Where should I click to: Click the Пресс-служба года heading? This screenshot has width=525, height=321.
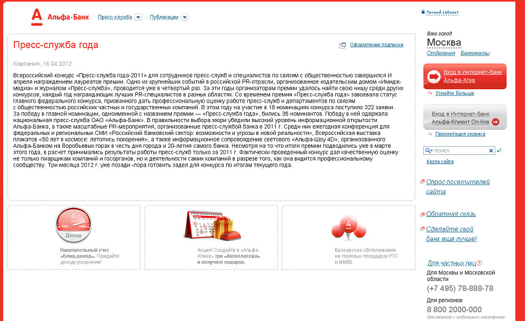pyautogui.click(x=55, y=45)
